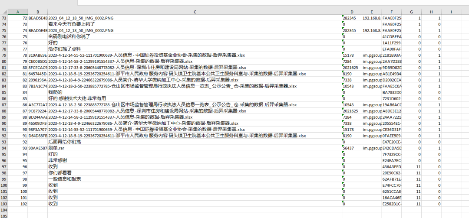
Task: Click 收到 cell in row 103
Action: (x=195, y=204)
